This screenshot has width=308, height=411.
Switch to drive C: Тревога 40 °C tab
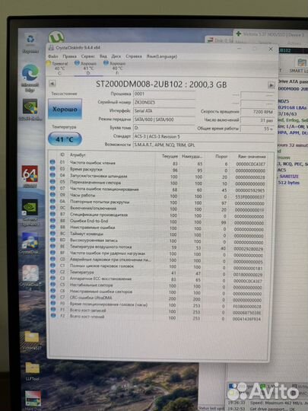click(59, 68)
